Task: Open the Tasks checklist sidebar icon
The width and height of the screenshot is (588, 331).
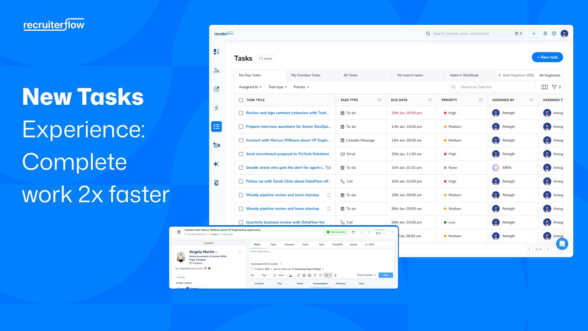Action: coord(216,126)
